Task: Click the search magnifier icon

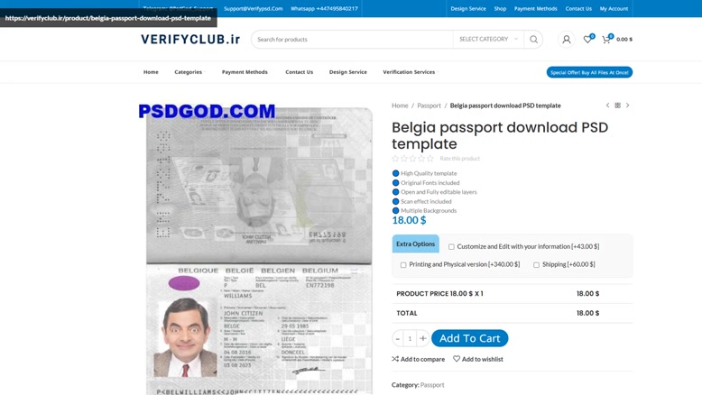Action: [533, 40]
